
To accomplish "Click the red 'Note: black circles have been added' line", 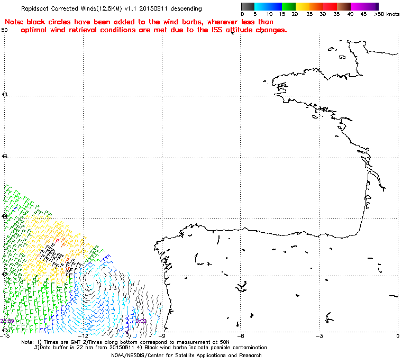I will point(139,22).
